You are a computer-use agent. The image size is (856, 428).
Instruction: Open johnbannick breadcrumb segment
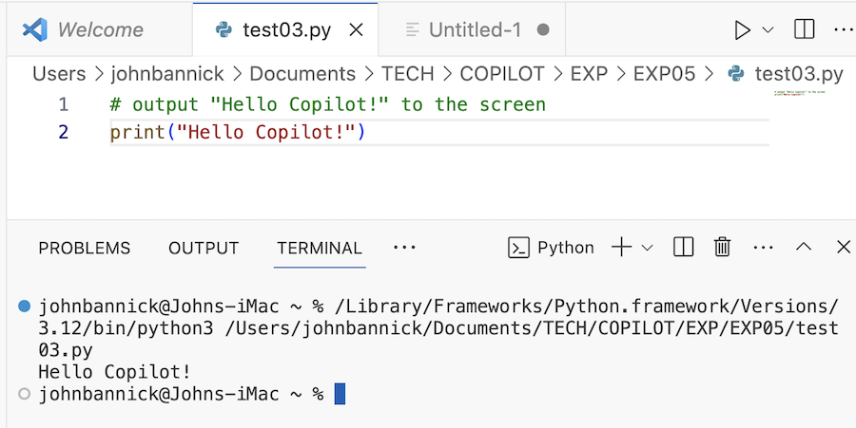pyautogui.click(x=167, y=73)
